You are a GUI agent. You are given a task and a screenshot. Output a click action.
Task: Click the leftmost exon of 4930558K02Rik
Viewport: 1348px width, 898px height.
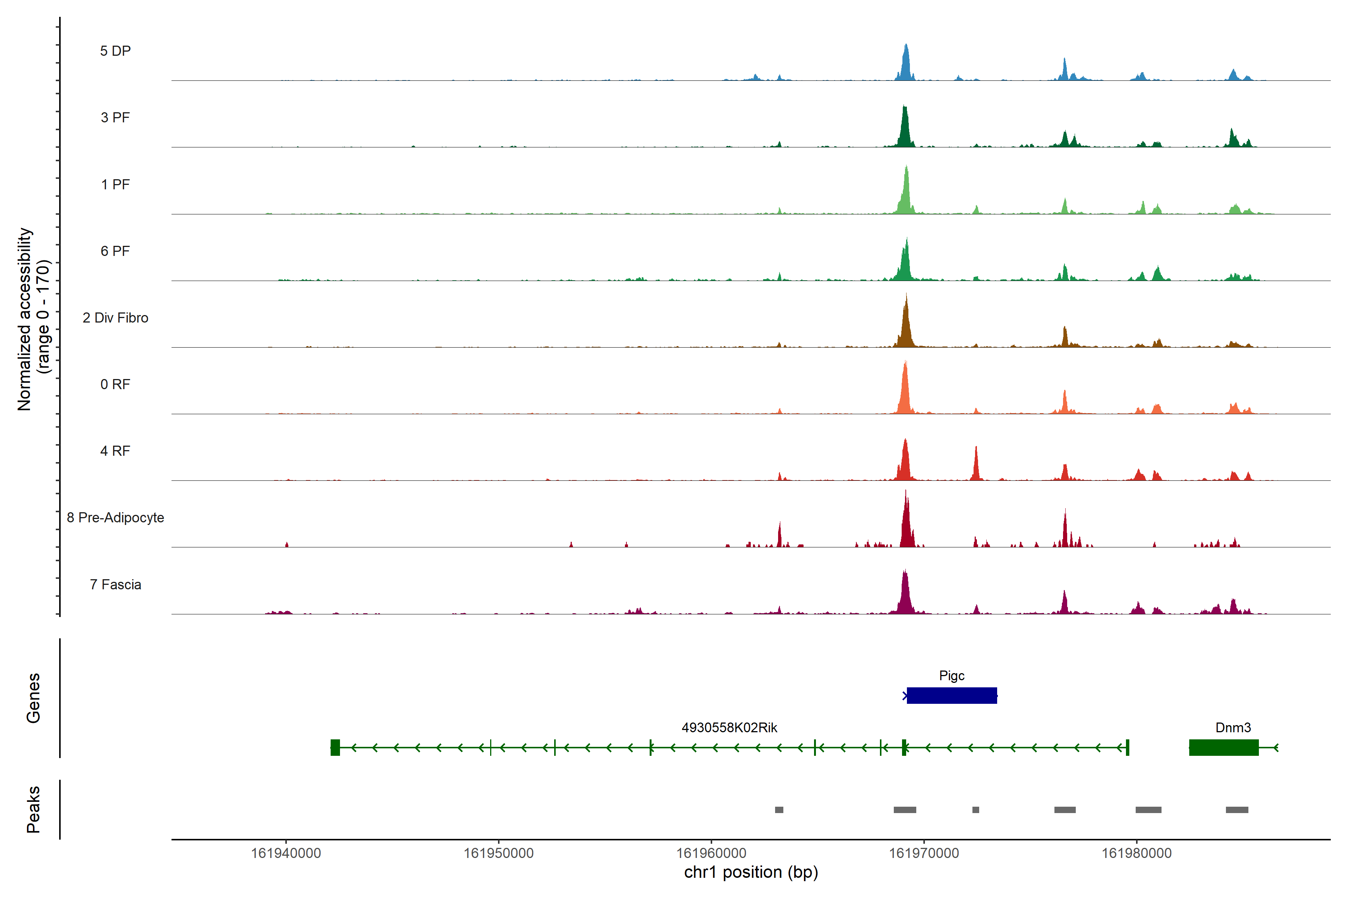pyautogui.click(x=335, y=747)
